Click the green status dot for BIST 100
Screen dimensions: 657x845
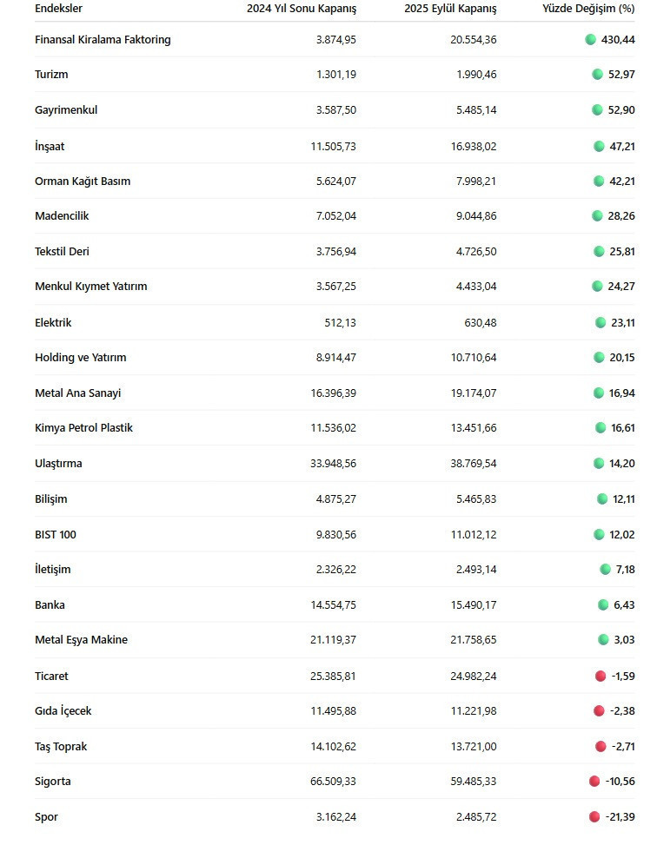[x=599, y=534]
